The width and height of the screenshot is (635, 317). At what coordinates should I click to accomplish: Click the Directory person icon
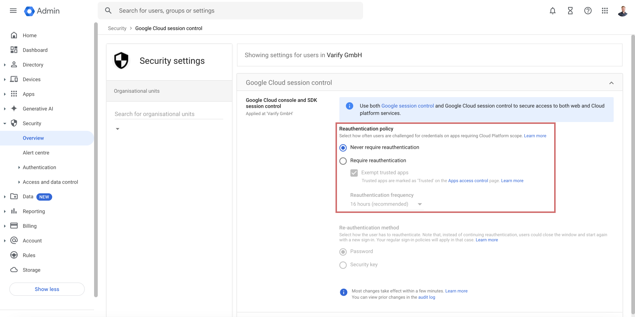tap(14, 64)
